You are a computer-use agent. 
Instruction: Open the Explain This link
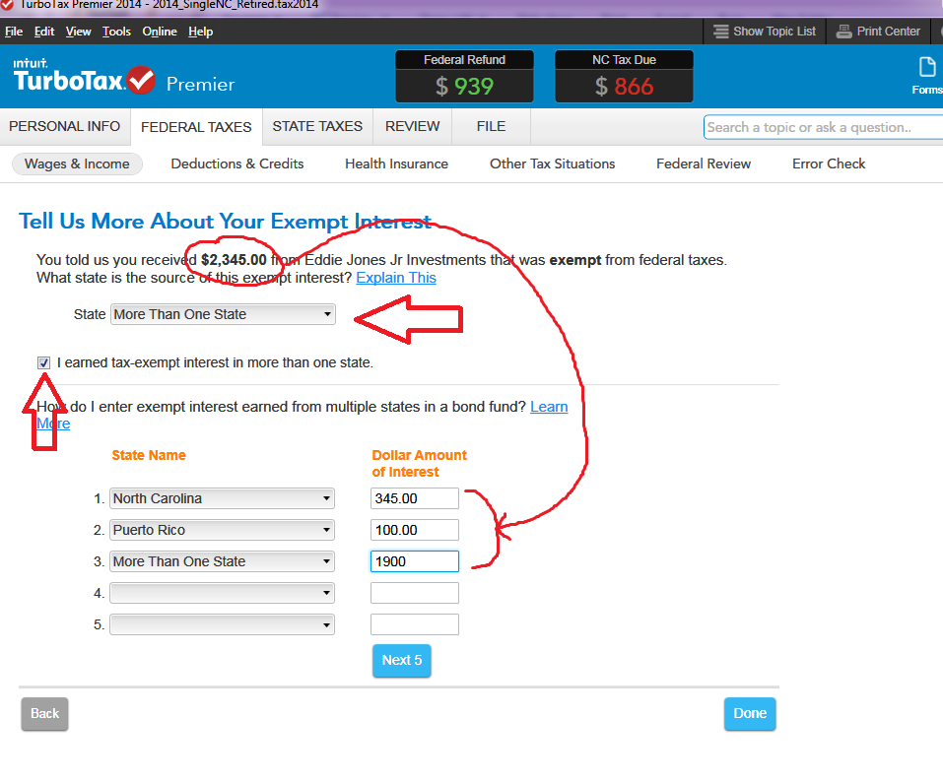point(396,278)
